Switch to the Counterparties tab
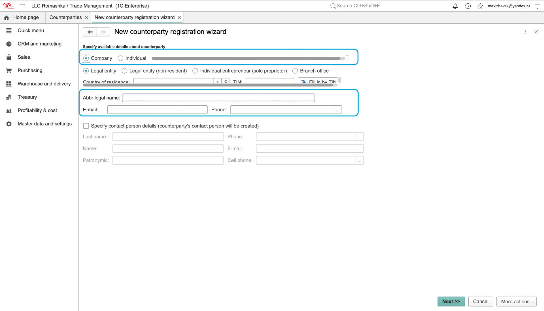The image size is (544, 311). pos(65,18)
